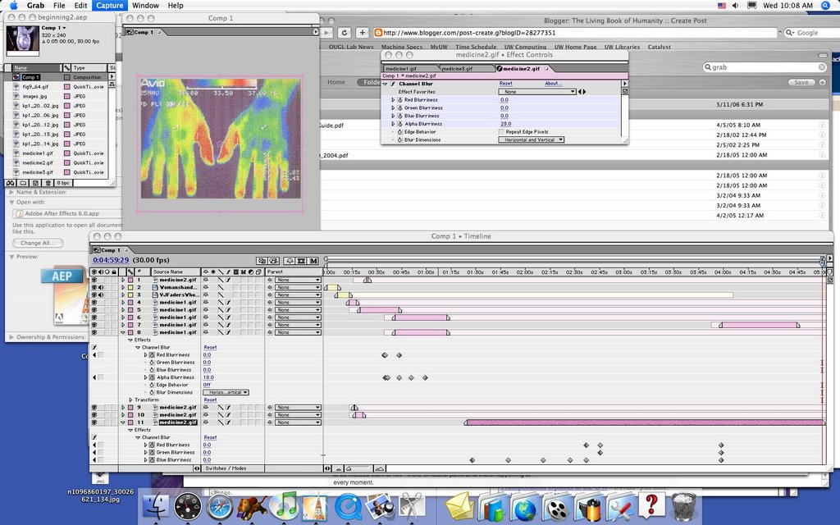
Task: Click the 8 bpc color depth button
Action: tap(63, 183)
